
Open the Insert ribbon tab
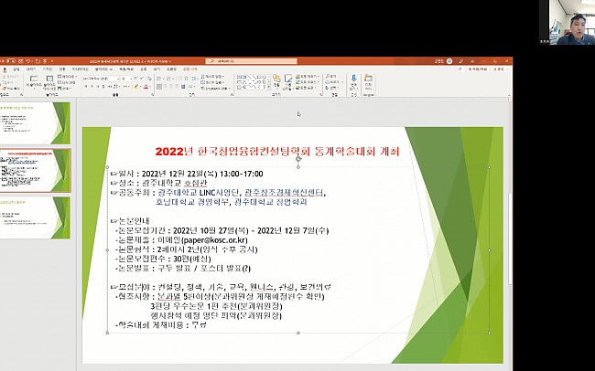pyautogui.click(x=16, y=69)
